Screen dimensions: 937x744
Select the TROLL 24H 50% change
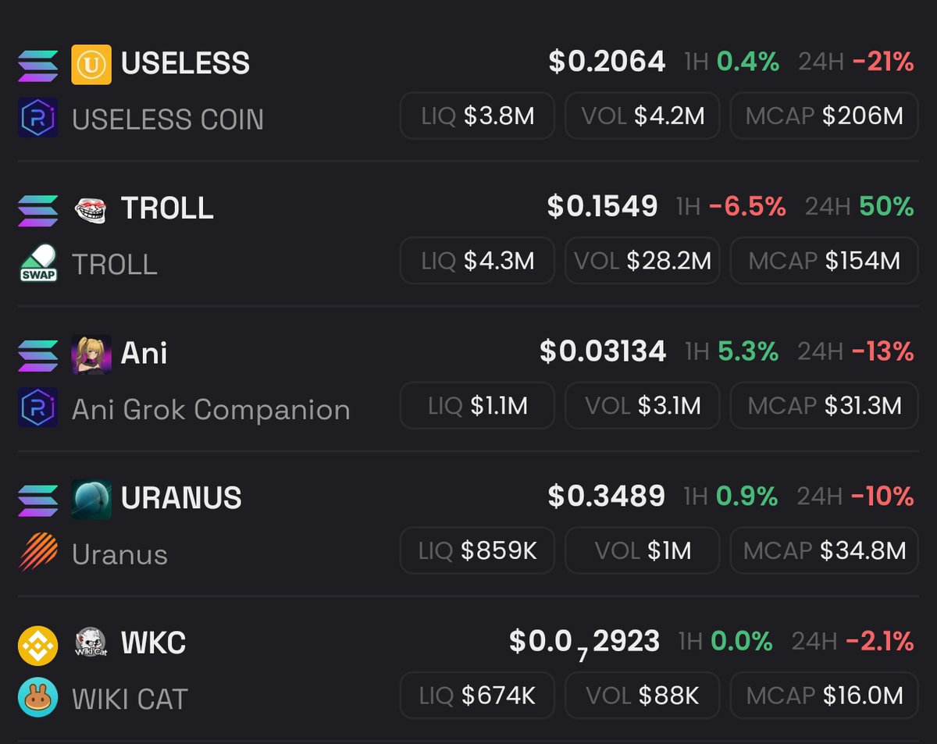coord(859,207)
